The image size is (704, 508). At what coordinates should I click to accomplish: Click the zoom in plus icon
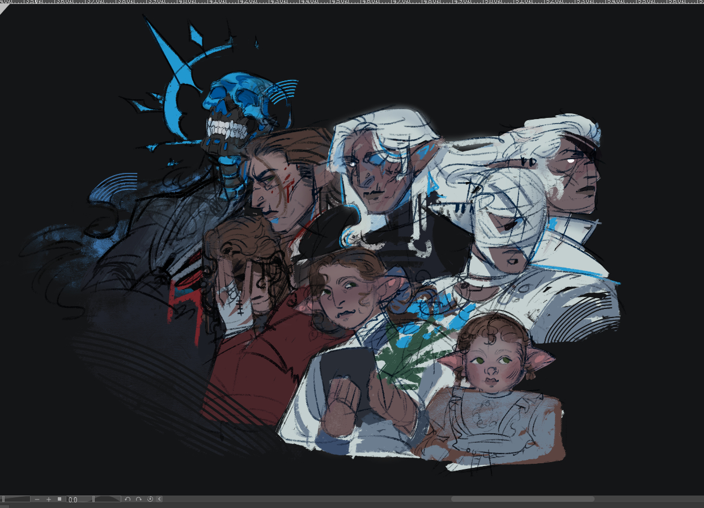pos(49,499)
